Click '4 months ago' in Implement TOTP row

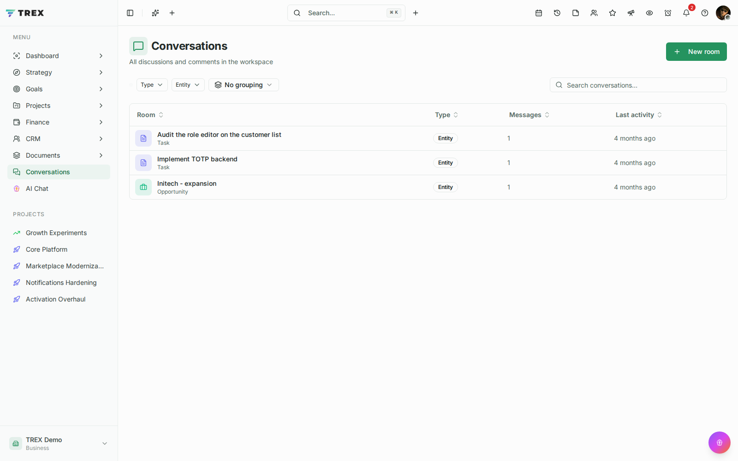click(x=635, y=163)
